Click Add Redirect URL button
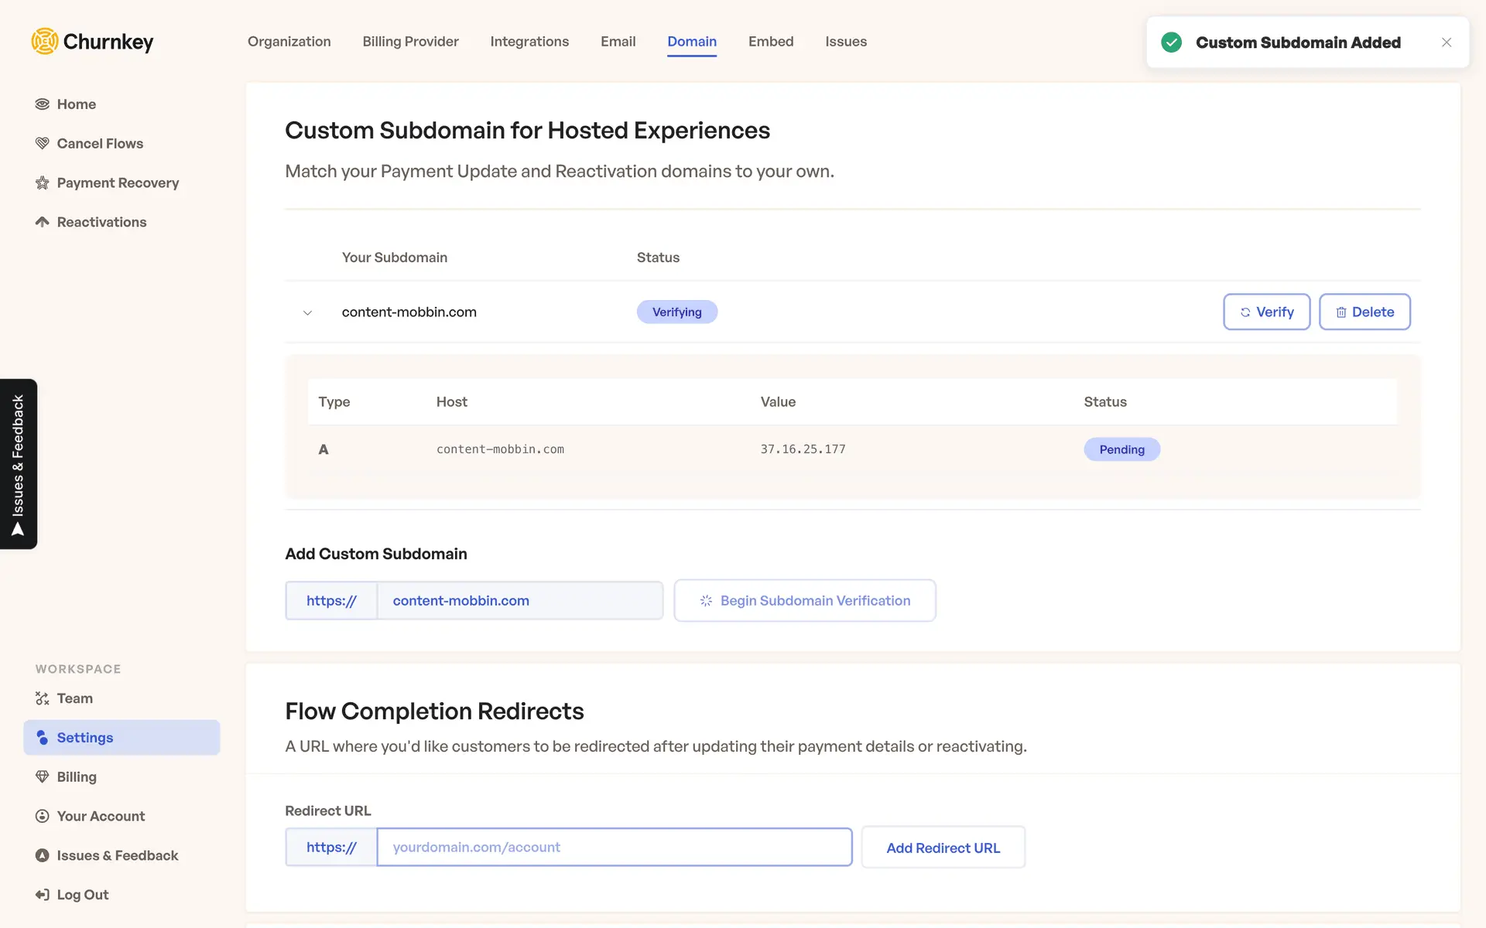1486x928 pixels. (x=943, y=848)
